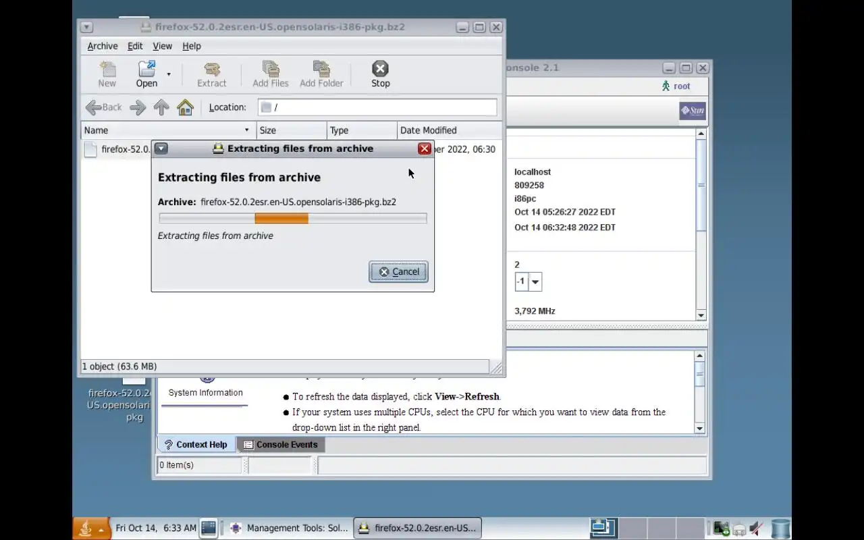Expand the Open recent dropdown arrow

(169, 74)
